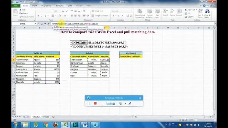Decrease font size with Shrink Font
The width and height of the screenshot is (228, 128).
[67, 11]
